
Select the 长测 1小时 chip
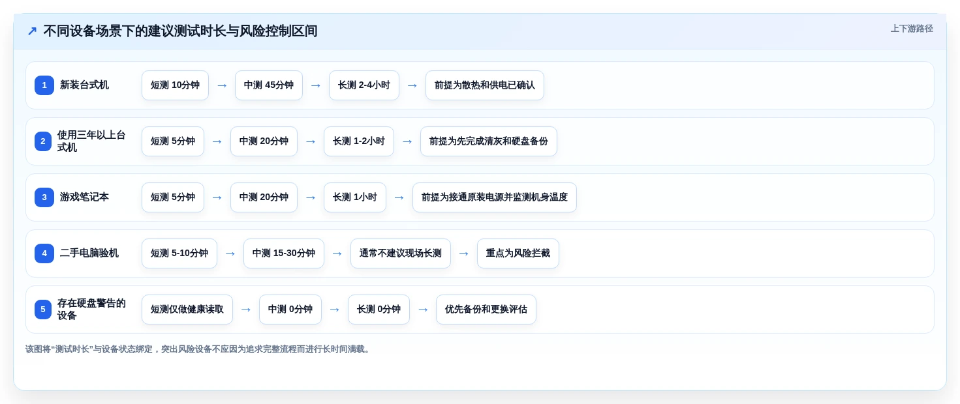coord(355,197)
